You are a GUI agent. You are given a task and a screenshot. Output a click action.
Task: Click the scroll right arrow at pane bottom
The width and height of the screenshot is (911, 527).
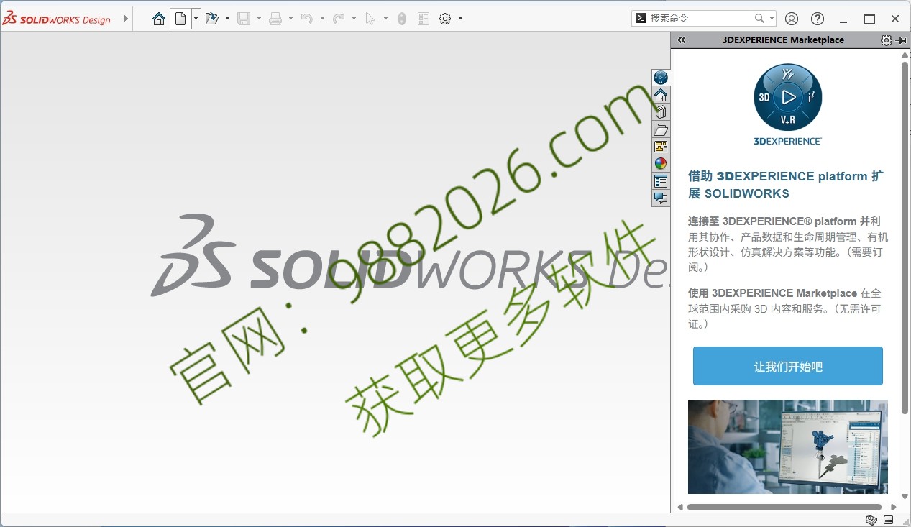(x=894, y=507)
